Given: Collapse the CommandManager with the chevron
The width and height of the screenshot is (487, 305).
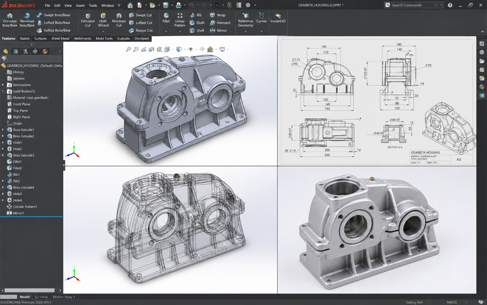Looking at the screenshot, I should [482, 32].
